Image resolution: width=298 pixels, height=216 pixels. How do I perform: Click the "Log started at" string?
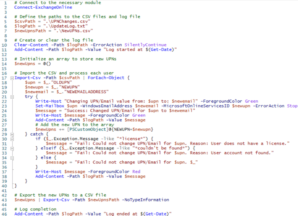[140, 50]
